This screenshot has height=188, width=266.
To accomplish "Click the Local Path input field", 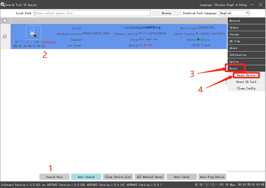I will [x=92, y=13].
